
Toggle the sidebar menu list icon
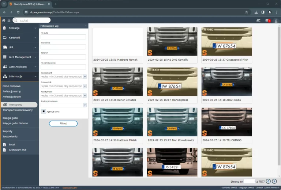pos(9,20)
